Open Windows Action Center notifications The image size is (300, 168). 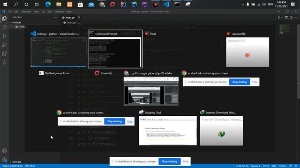292,4
